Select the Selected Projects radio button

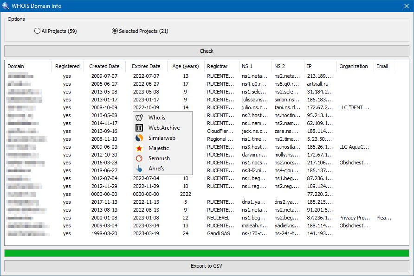coord(114,31)
